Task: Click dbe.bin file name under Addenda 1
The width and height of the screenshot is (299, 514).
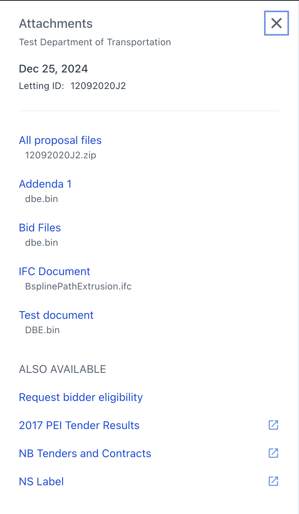Action: tap(42, 199)
